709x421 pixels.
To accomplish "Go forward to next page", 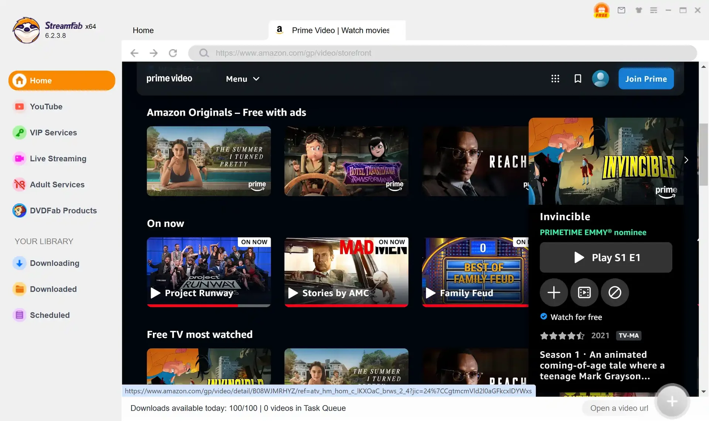I will (x=154, y=53).
